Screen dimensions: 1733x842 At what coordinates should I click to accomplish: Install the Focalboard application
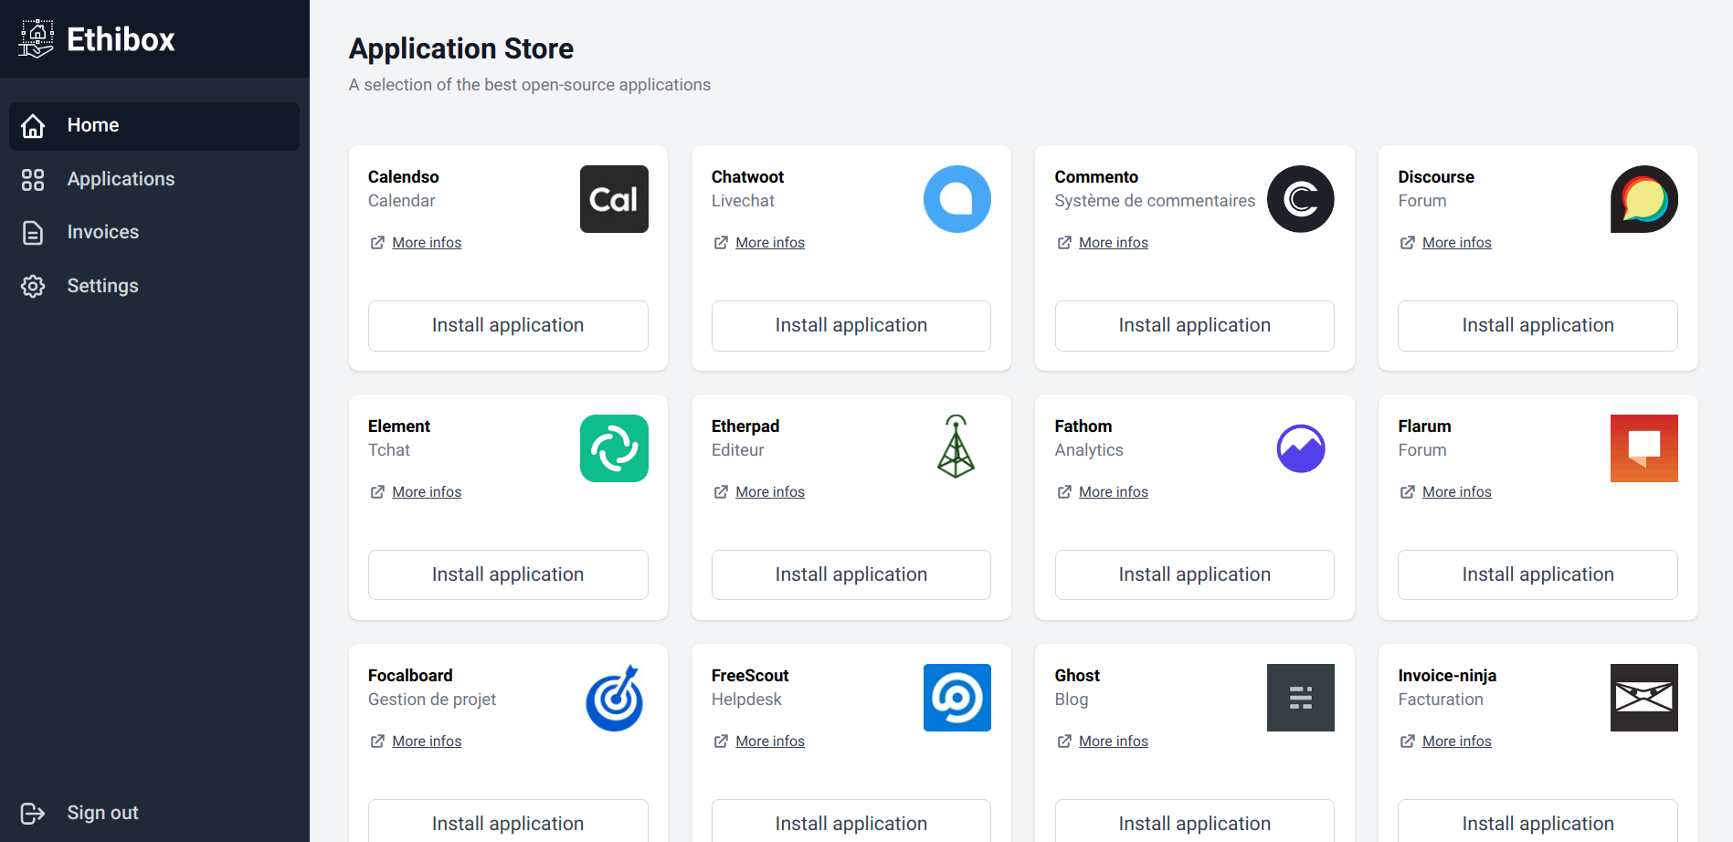click(x=508, y=821)
